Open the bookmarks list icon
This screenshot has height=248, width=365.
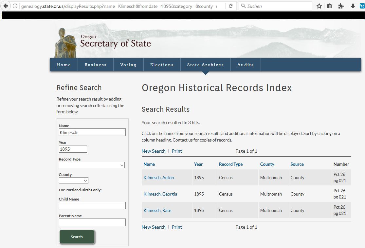tap(329, 6)
